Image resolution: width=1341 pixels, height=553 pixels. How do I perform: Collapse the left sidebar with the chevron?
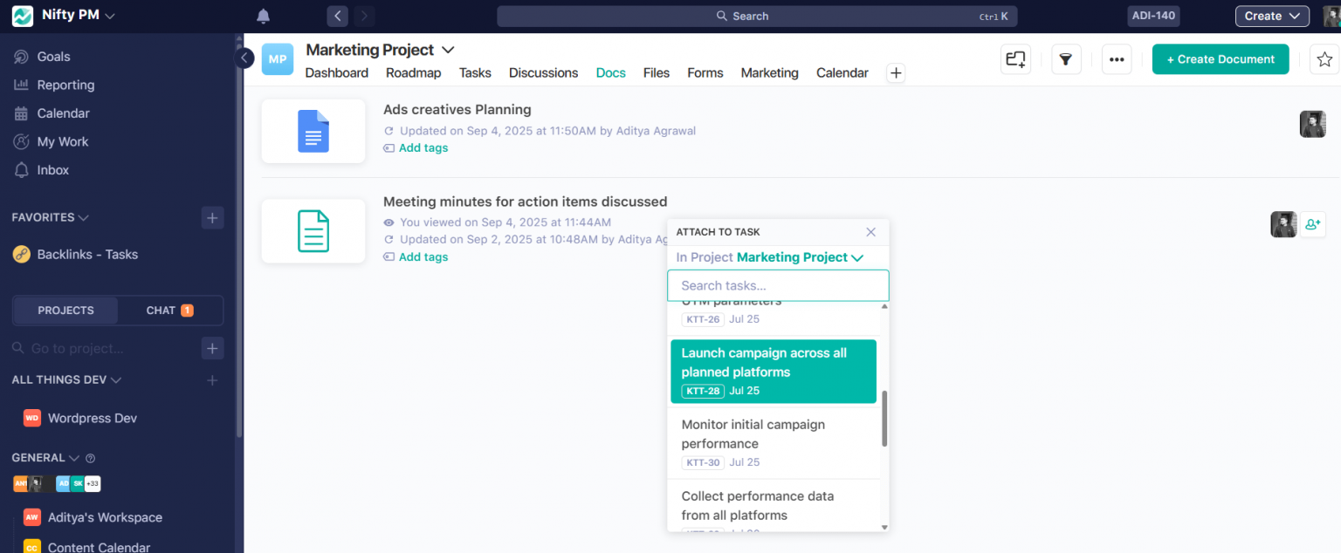[x=244, y=57]
